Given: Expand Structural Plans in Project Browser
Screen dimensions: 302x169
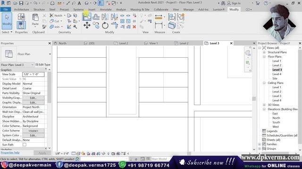Looking at the screenshot, I should 264,52.
